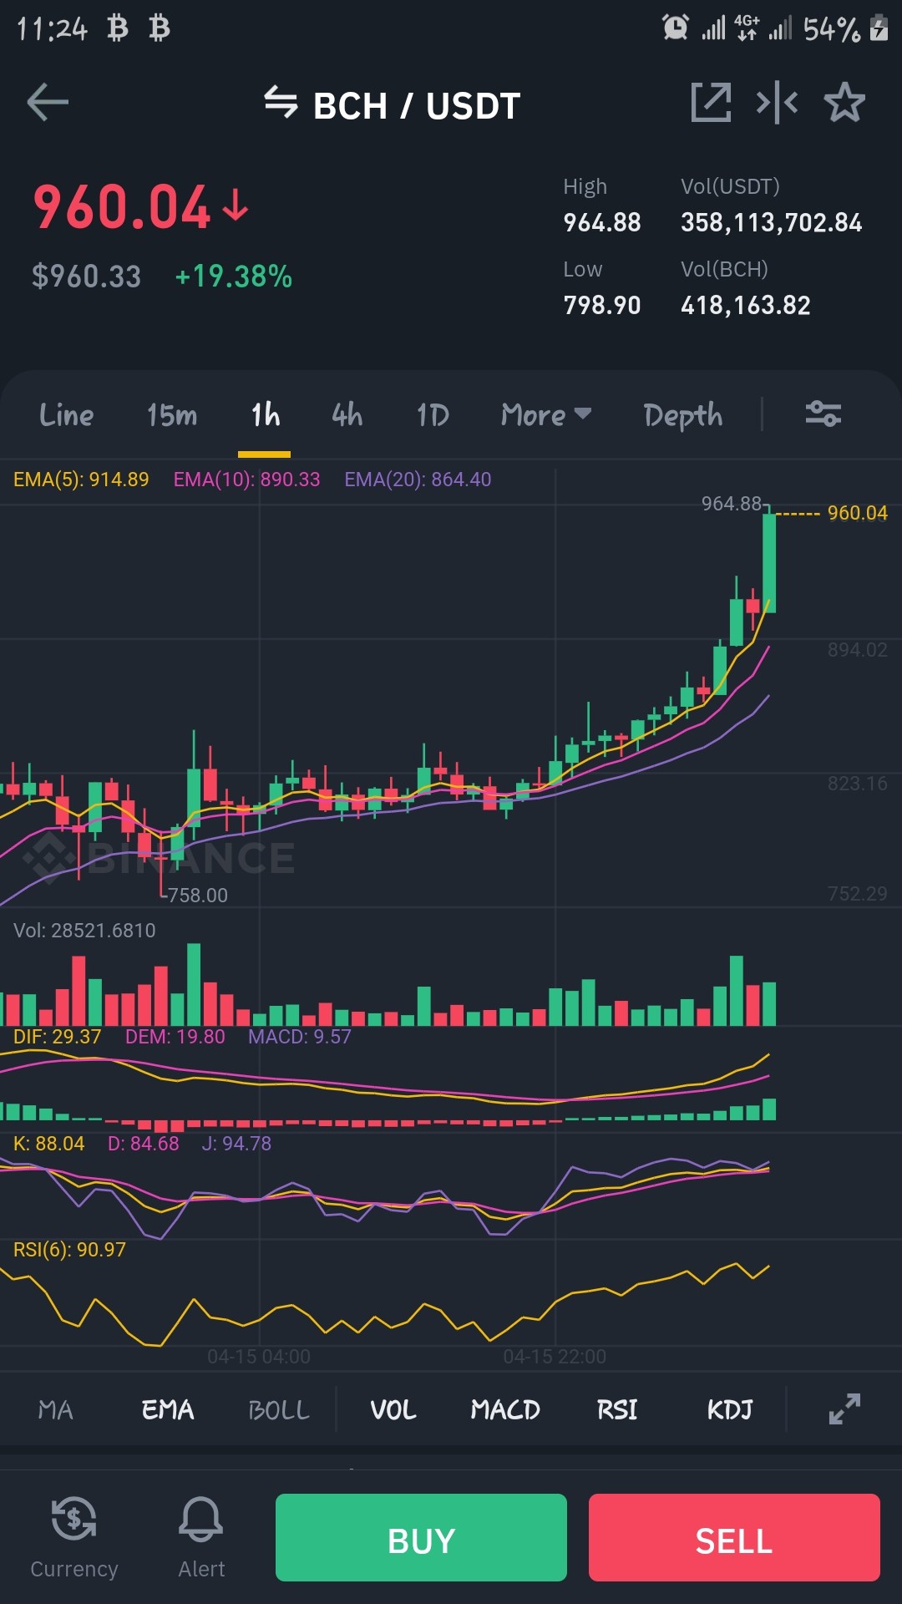Viewport: 902px width, 1604px height.
Task: Open the Currency converter icon
Action: pos(73,1538)
